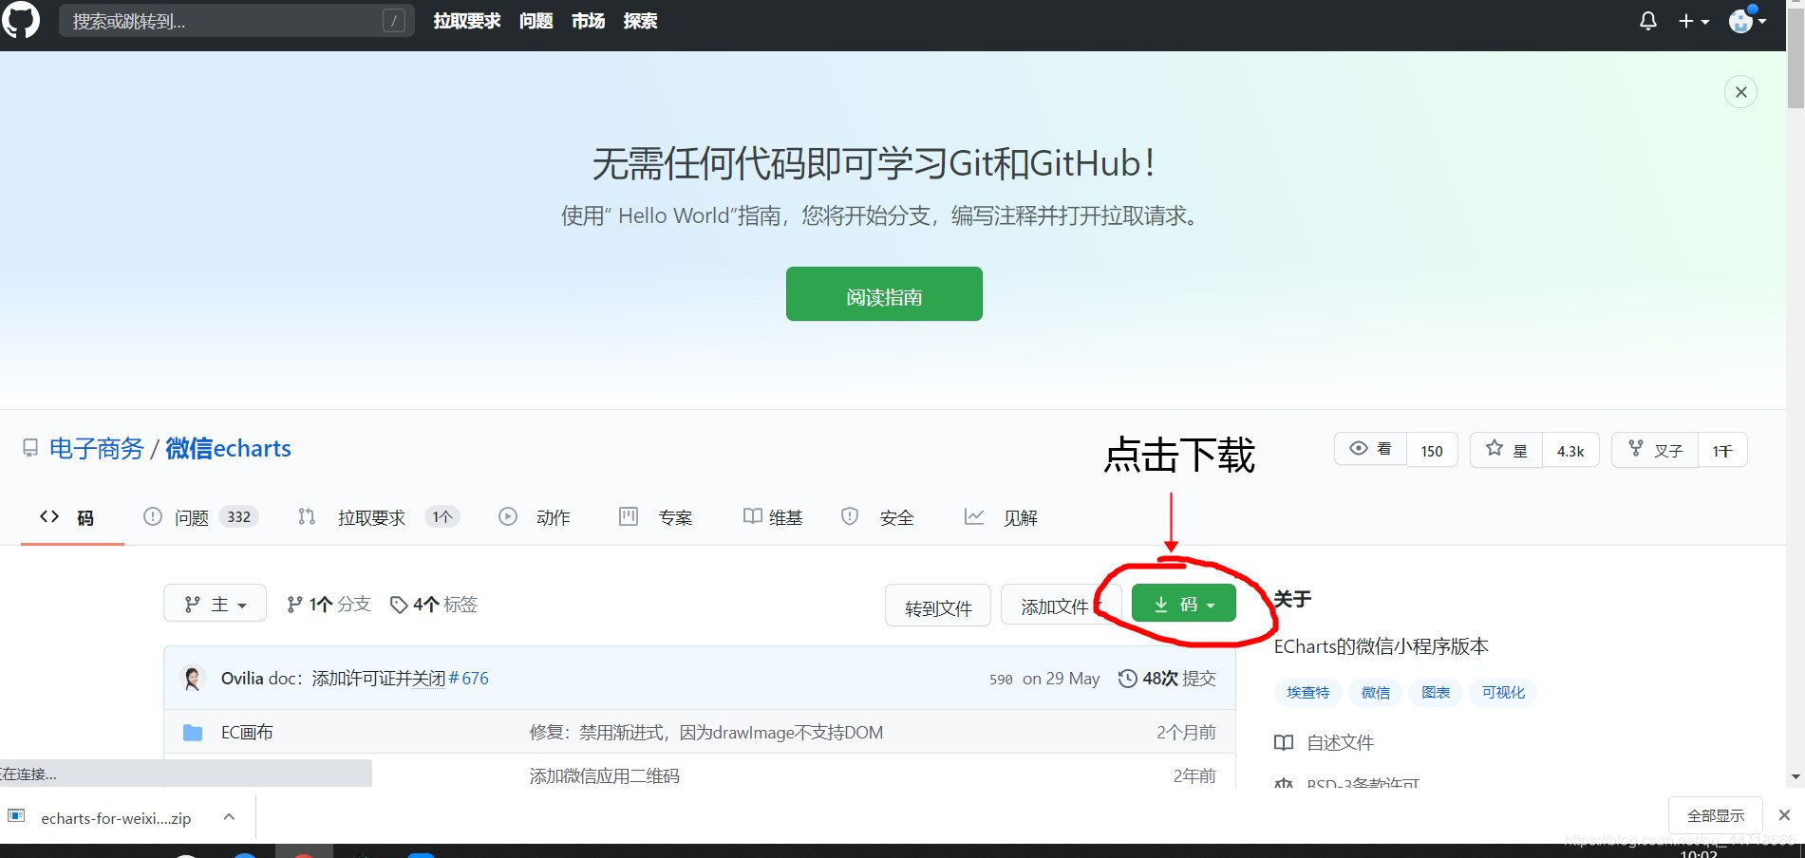Switch to the 动作 tab
Viewport: 1805px width, 858px height.
tap(535, 517)
